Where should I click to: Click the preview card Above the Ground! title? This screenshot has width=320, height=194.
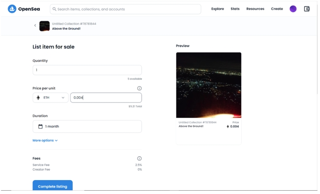point(191,126)
